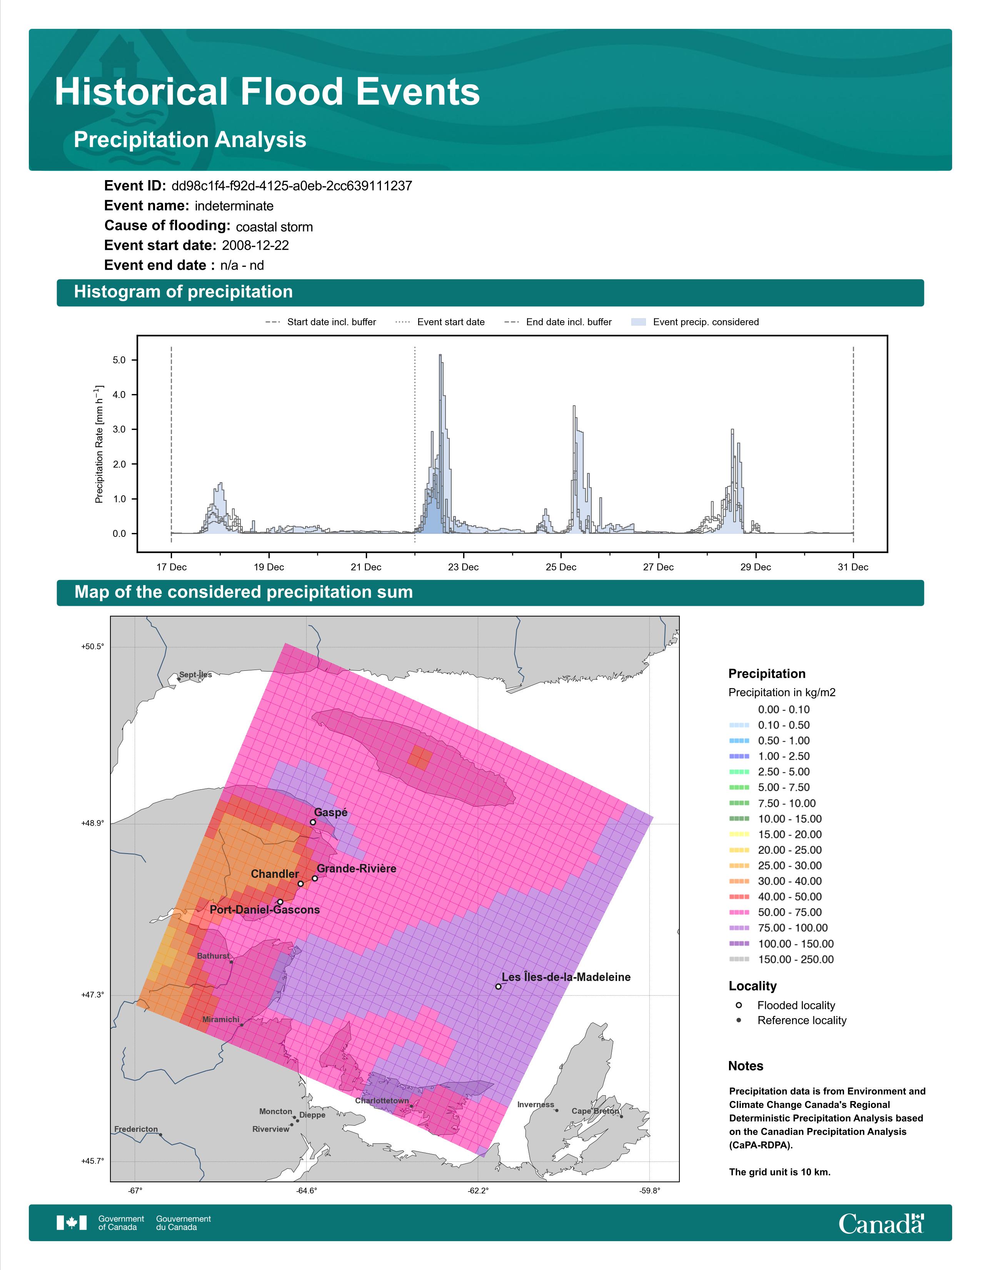Image resolution: width=981 pixels, height=1270 pixels.
Task: Click the 'Start date incl. buffer' legend entry
Action: 321,322
